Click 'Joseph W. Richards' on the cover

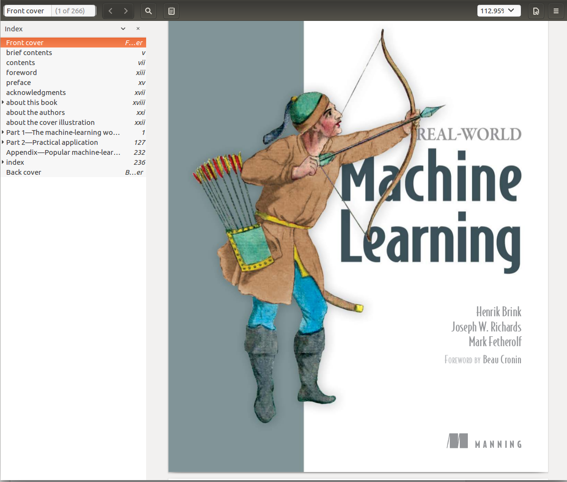pos(486,327)
